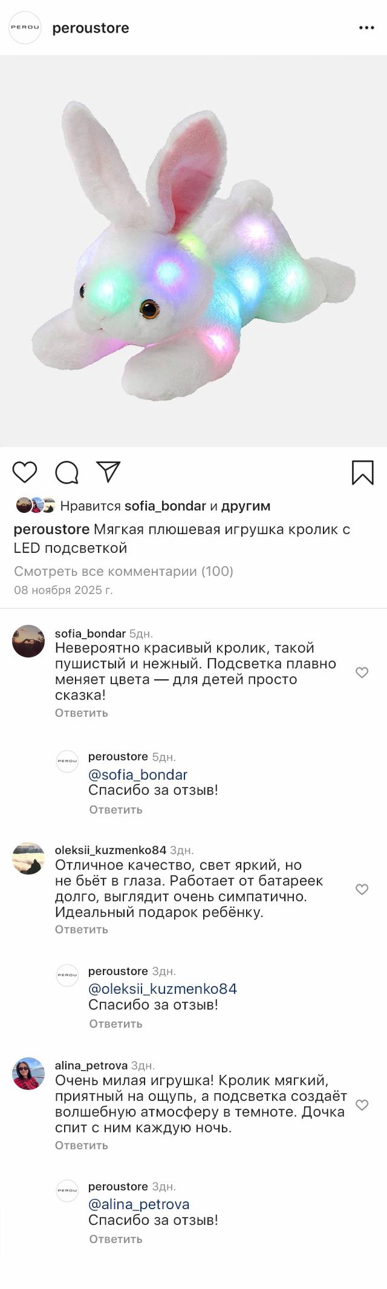This screenshot has width=387, height=1289.
Task: Like oleksii_kuzmenko84's comment
Action: pos(362,889)
